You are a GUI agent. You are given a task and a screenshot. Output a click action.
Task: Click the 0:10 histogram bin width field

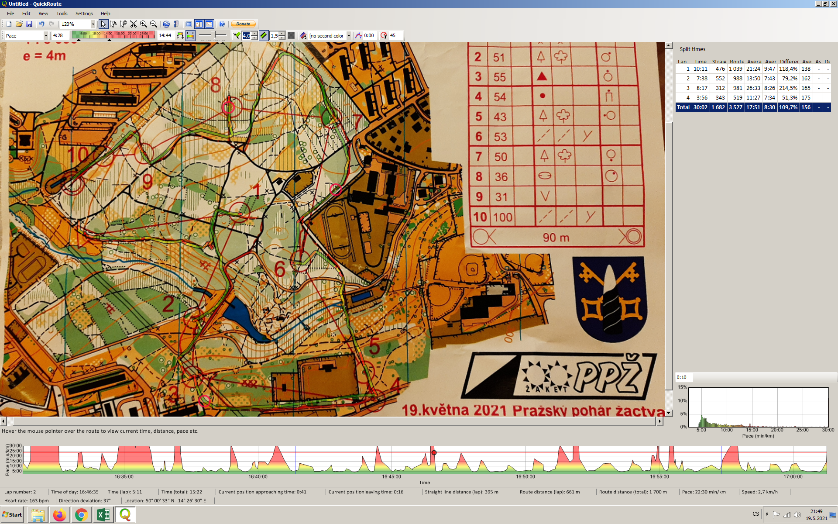tap(684, 377)
